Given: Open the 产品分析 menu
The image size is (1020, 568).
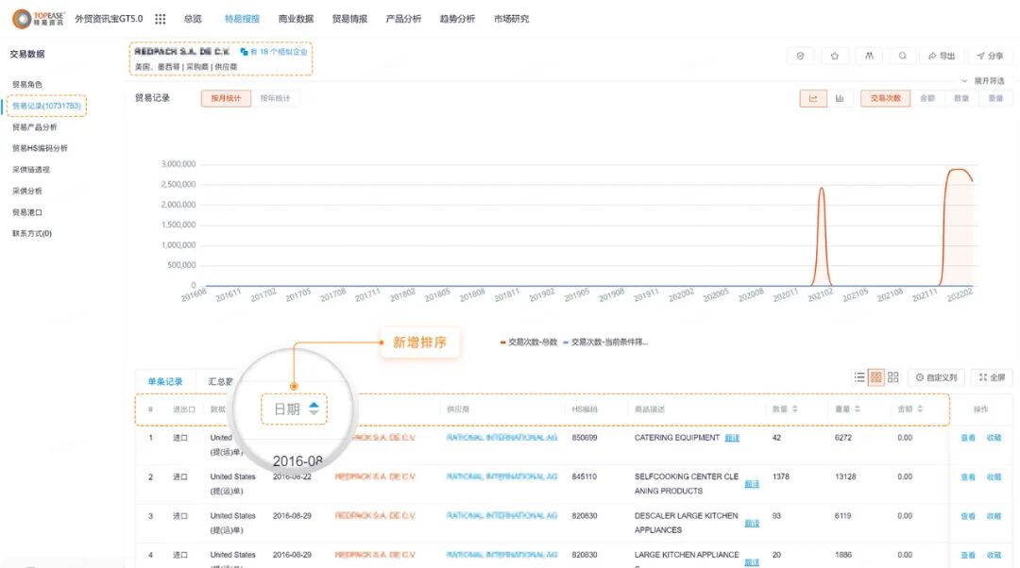Looking at the screenshot, I should pos(403,19).
